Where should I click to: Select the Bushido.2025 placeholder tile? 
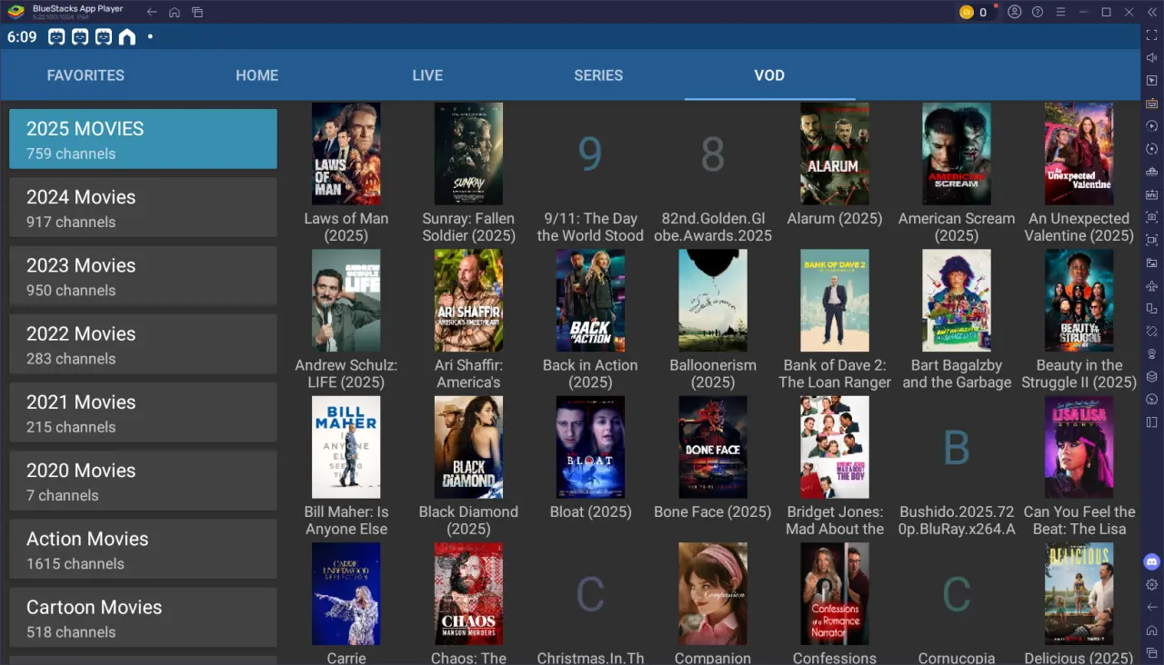(957, 447)
